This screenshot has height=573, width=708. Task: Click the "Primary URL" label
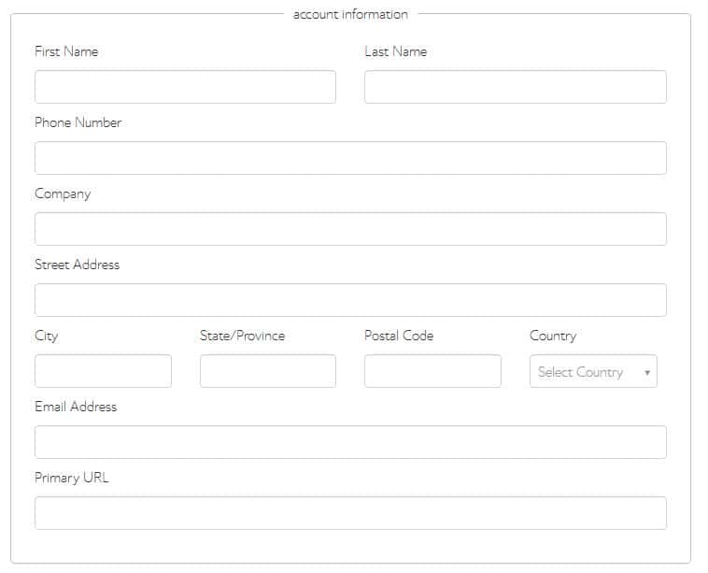pos(72,478)
